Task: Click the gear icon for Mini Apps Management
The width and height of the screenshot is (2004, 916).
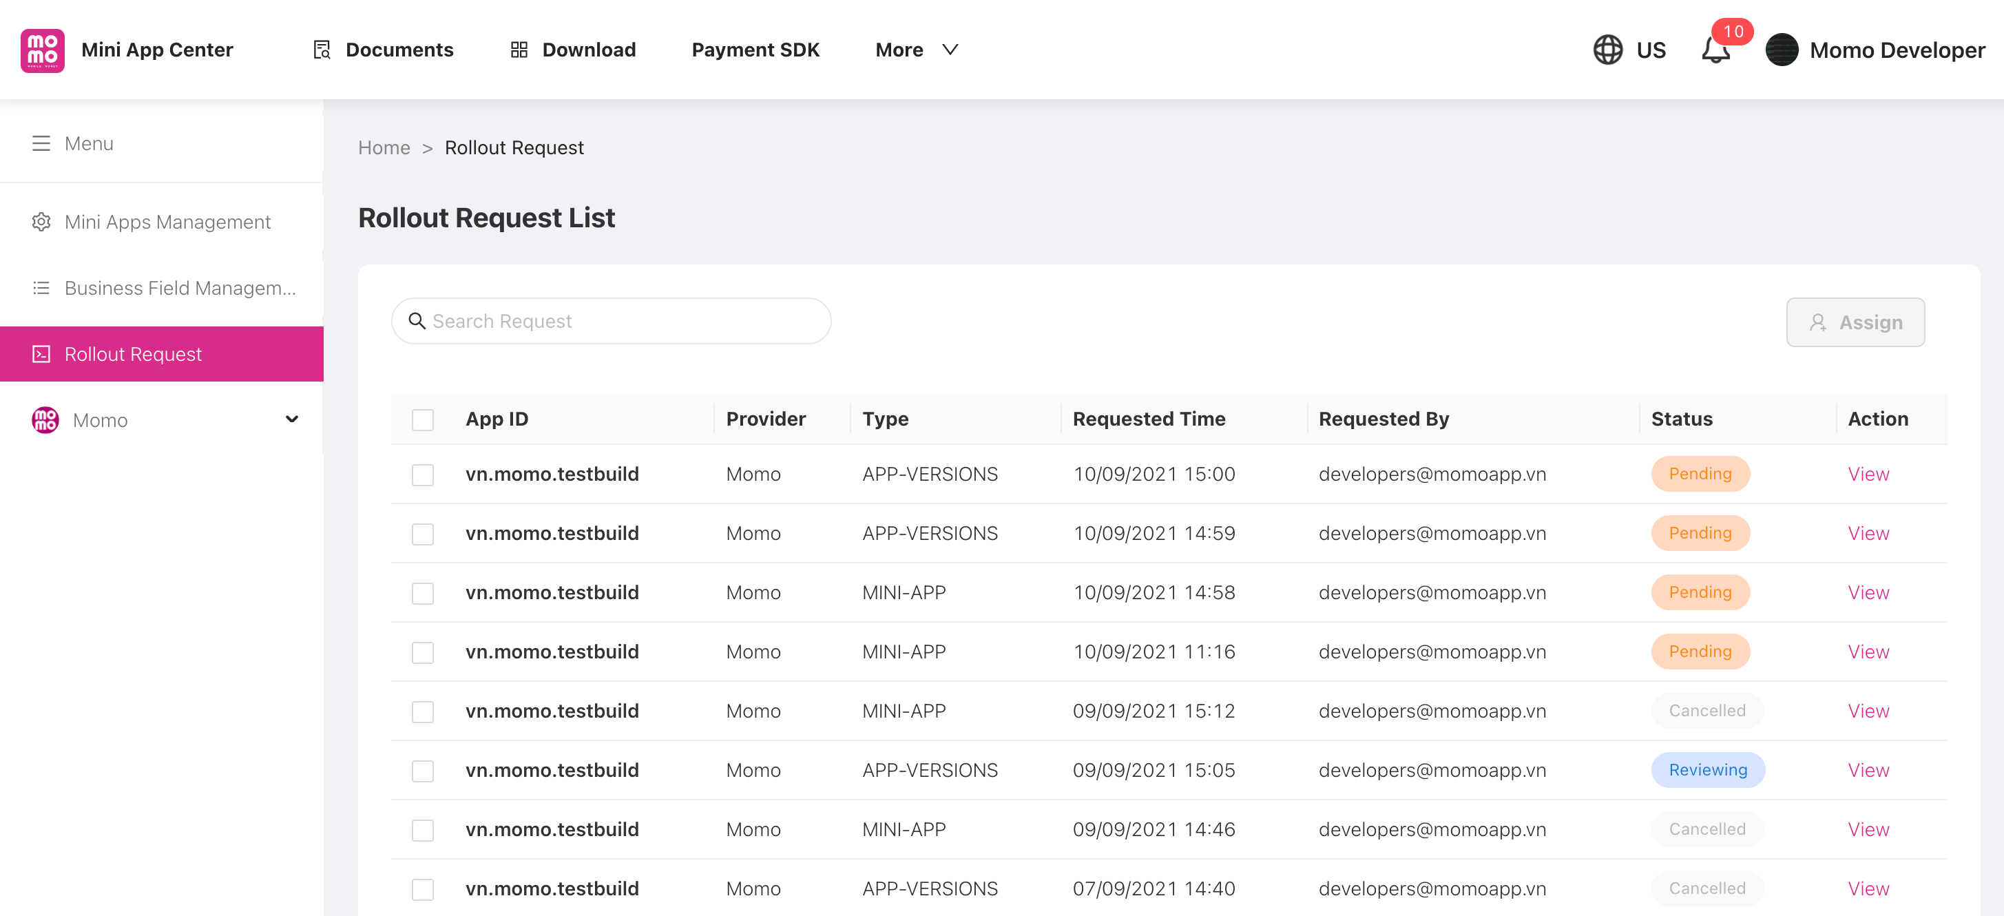Action: point(41,222)
